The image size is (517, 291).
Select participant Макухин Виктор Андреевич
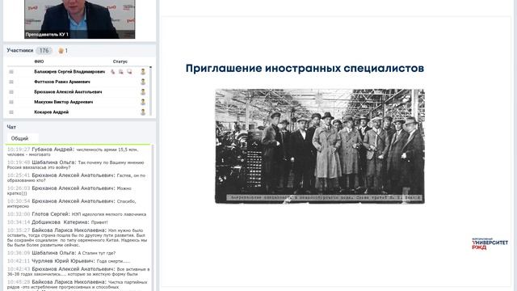(64, 102)
